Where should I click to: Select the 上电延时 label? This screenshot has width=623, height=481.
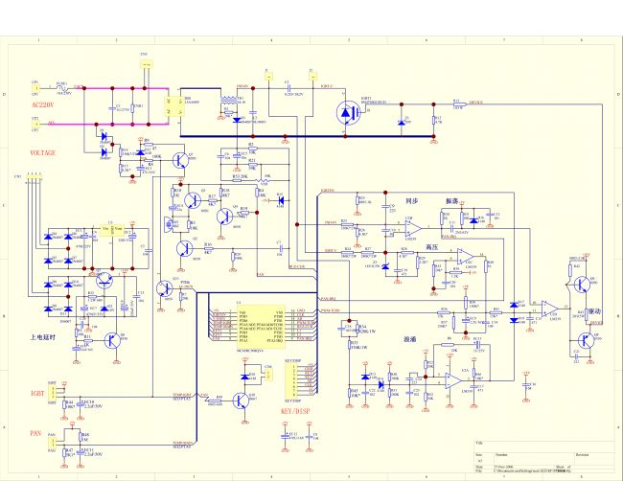point(43,337)
